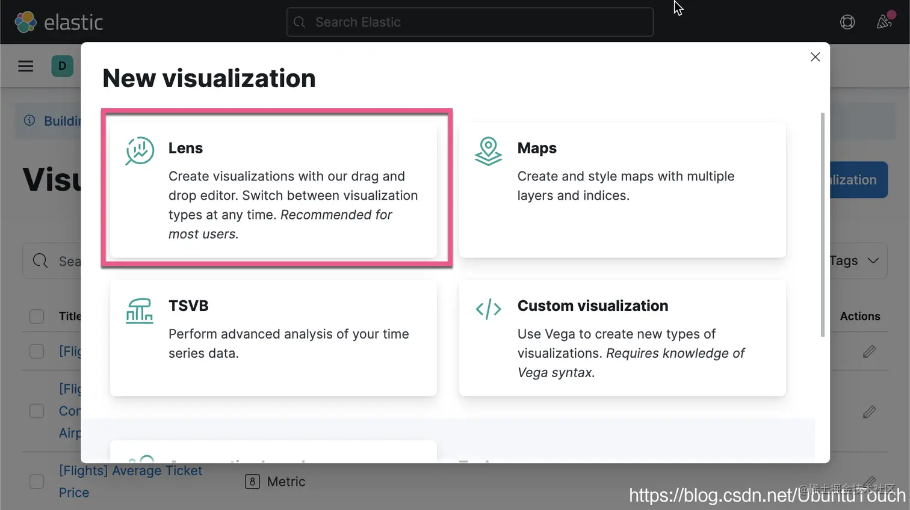This screenshot has width=910, height=510.
Task: Click the Metric type text
Action: click(x=286, y=482)
